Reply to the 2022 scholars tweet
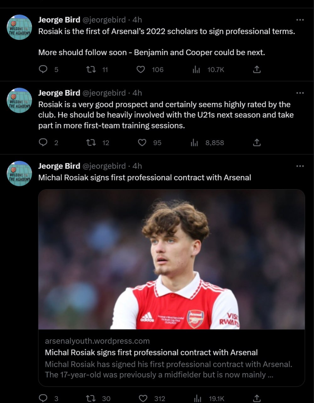 [x=43, y=69]
